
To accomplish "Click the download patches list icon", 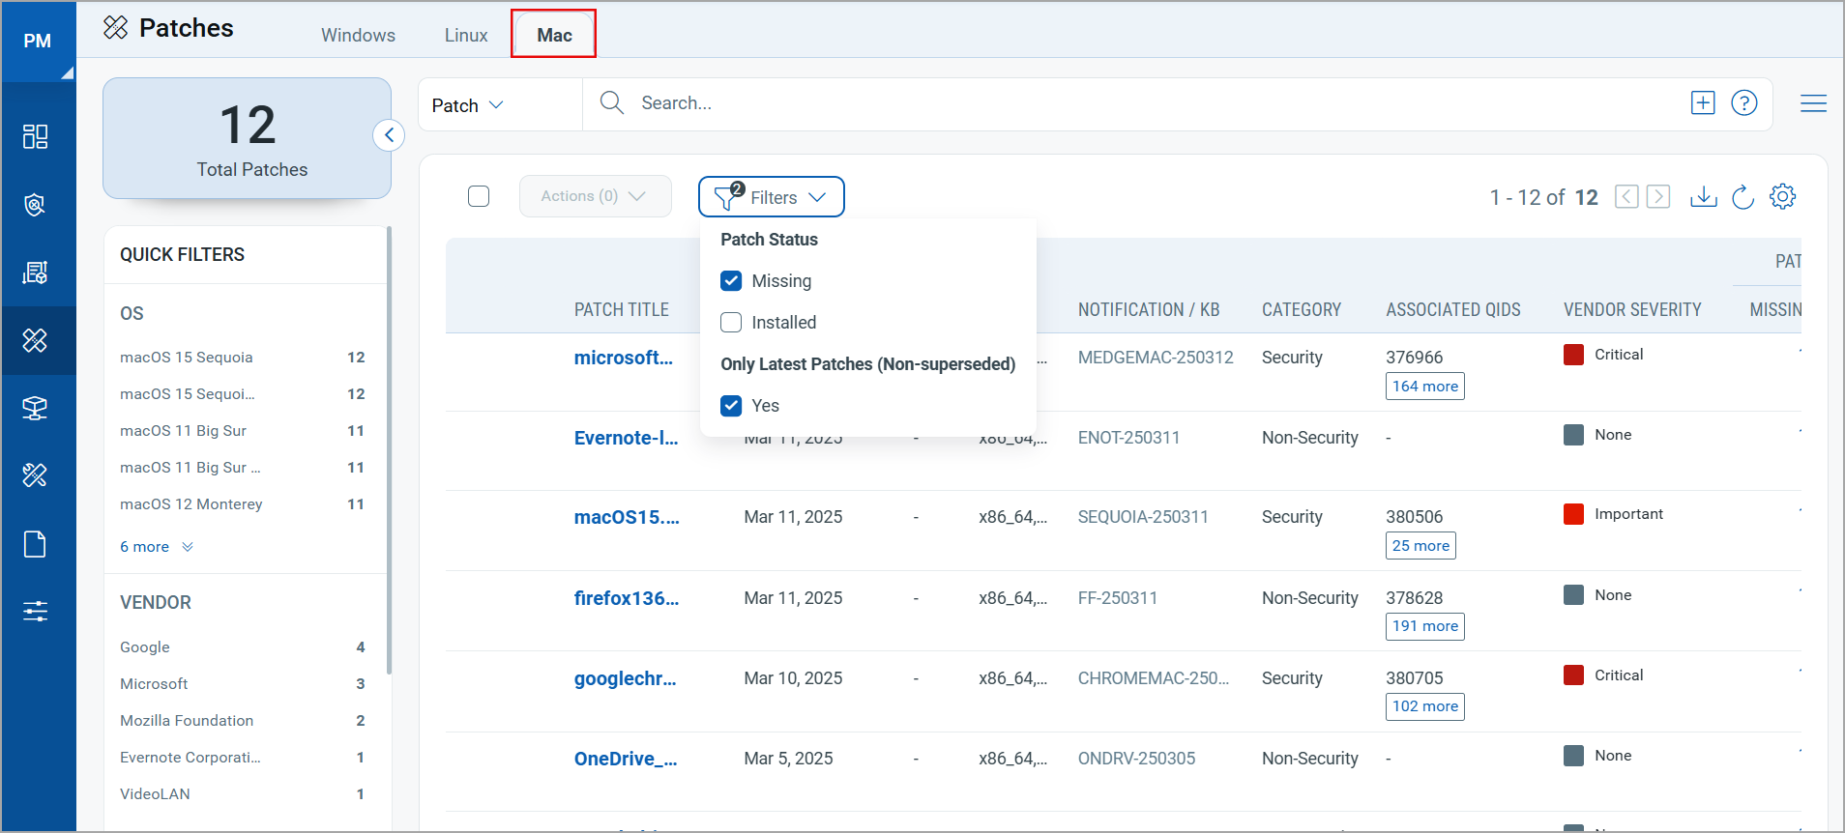I will click(1703, 197).
